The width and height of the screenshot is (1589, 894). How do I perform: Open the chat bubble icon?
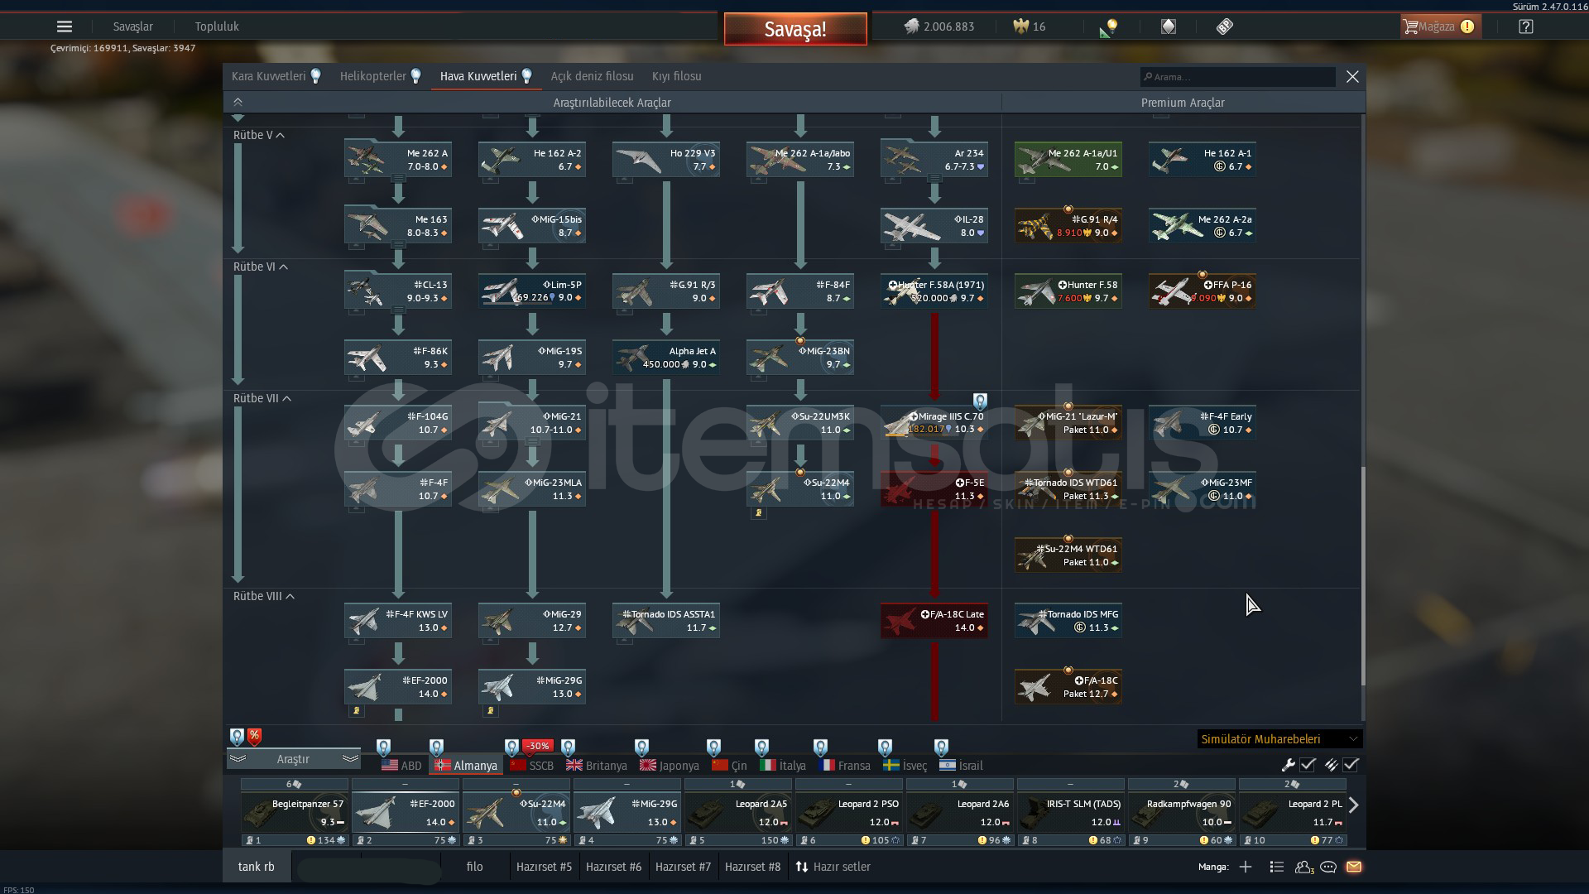pos(1328,867)
